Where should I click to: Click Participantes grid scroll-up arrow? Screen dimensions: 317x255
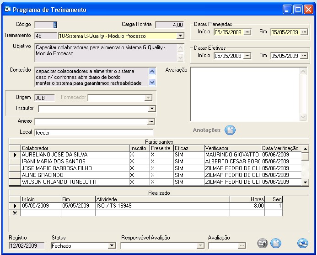click(x=305, y=149)
